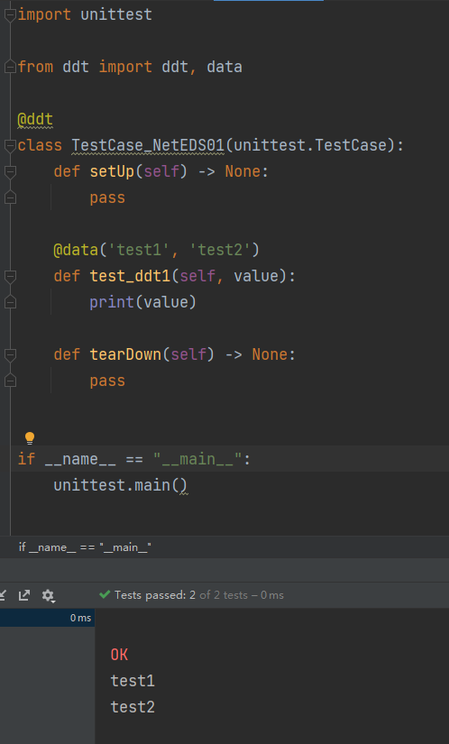Collapse the import unittest fold marker
Image resolution: width=449 pixels, height=744 pixels.
click(x=10, y=15)
